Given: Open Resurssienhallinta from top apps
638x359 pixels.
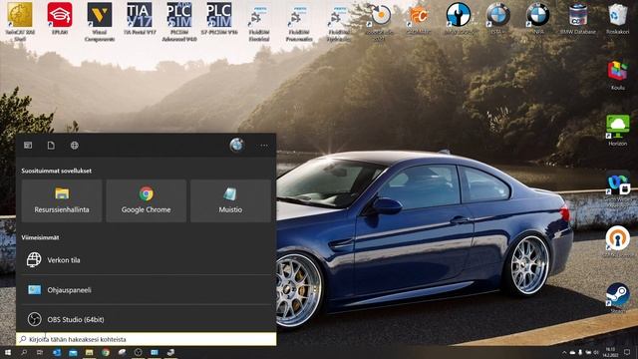Looking at the screenshot, I should [62, 200].
